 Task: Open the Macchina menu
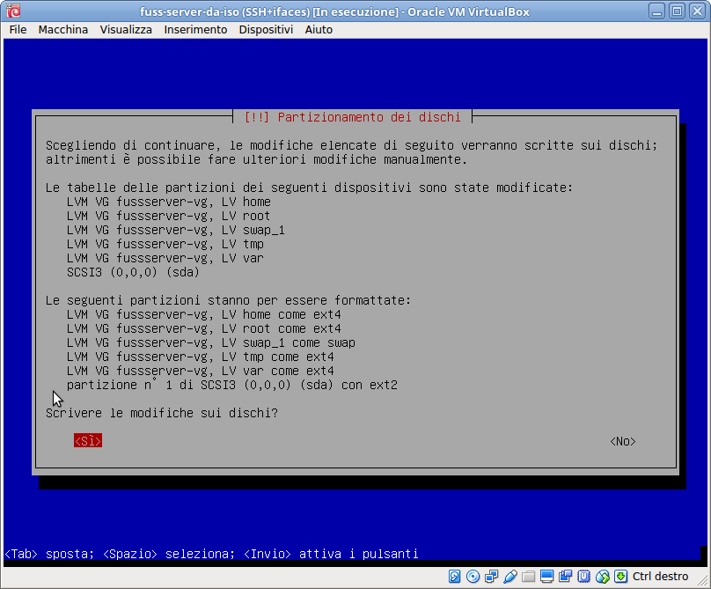63,30
